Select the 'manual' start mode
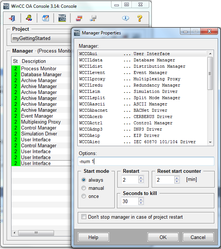The height and width of the screenshot is (249, 221). (x=84, y=188)
